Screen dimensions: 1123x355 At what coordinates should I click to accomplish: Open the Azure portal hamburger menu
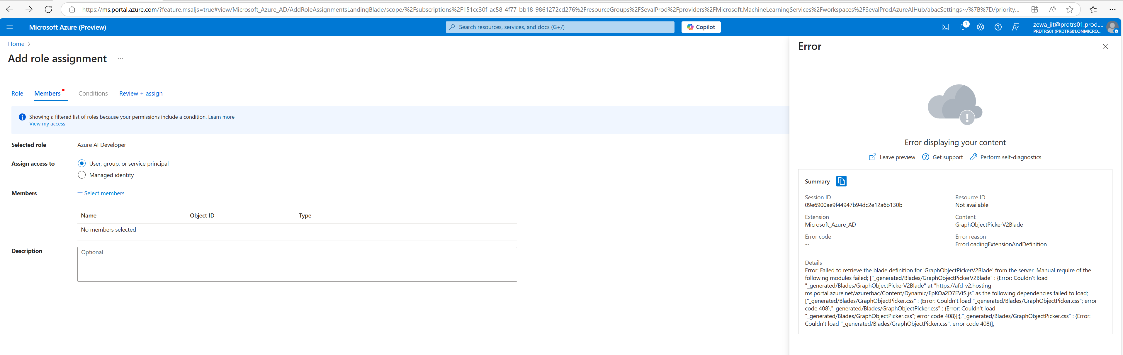[10, 27]
